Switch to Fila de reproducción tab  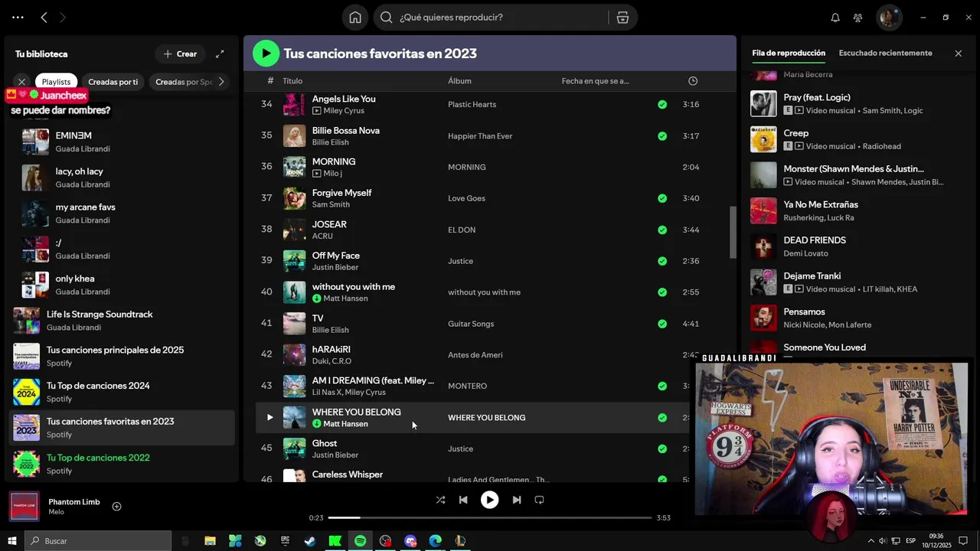(x=789, y=54)
